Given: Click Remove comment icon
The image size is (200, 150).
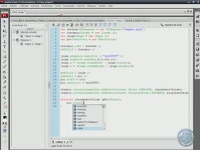Looking at the screenshot, I should click(x=110, y=25).
